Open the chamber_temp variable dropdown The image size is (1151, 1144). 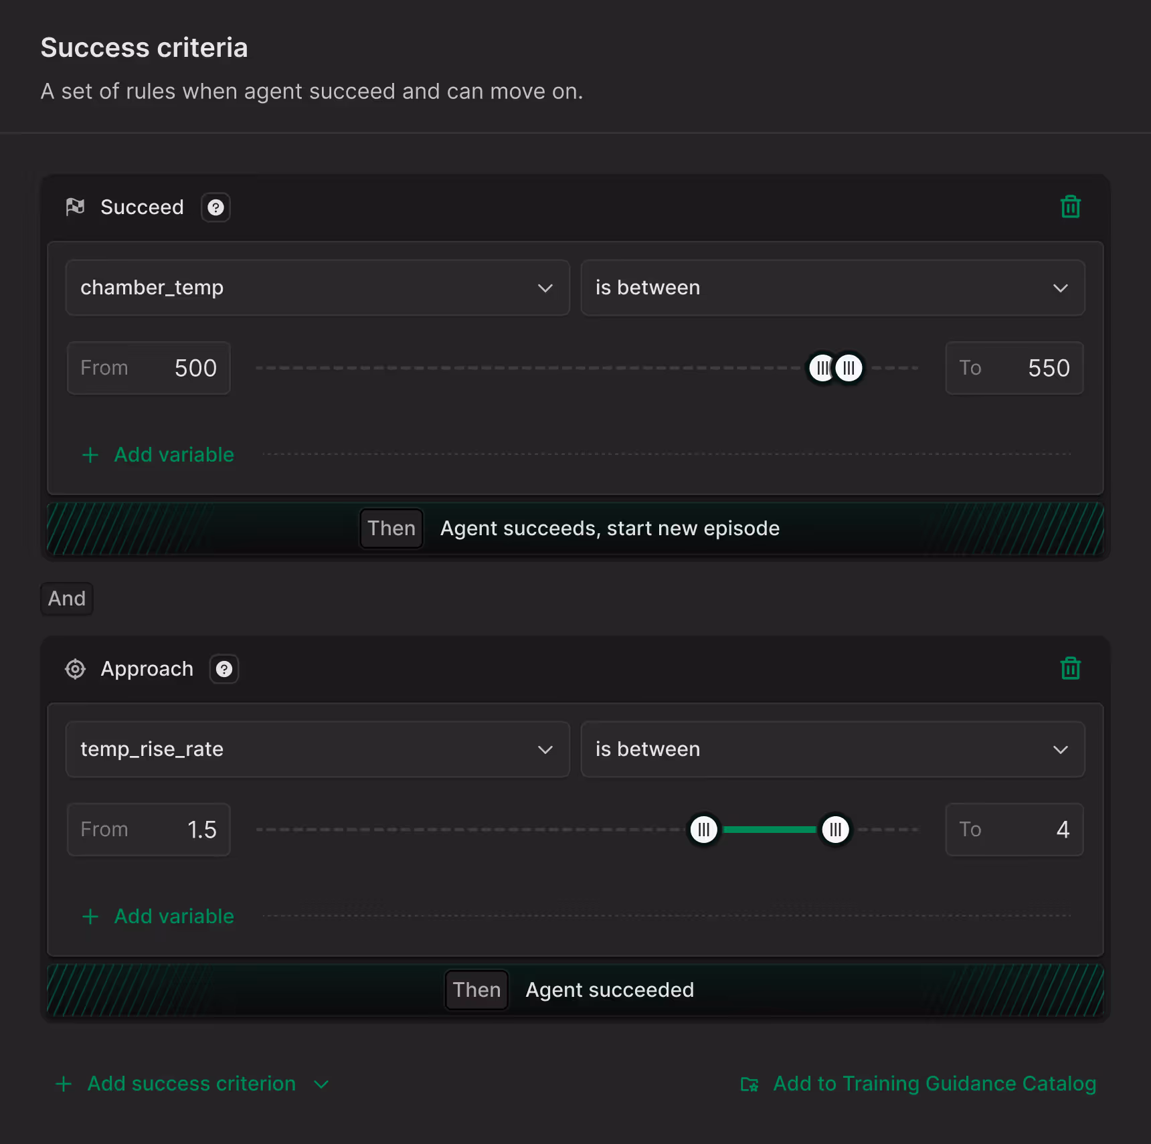(318, 288)
